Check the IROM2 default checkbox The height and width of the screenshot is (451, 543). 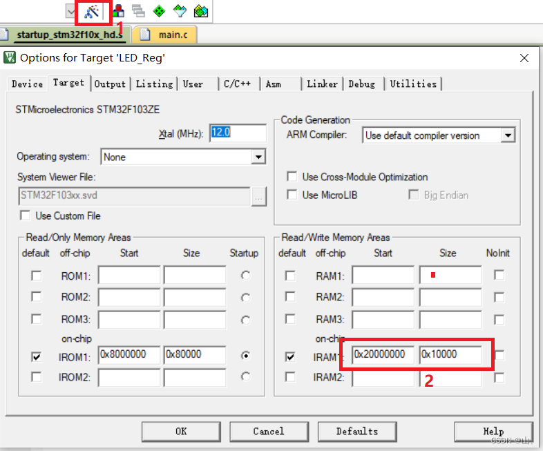click(x=37, y=376)
